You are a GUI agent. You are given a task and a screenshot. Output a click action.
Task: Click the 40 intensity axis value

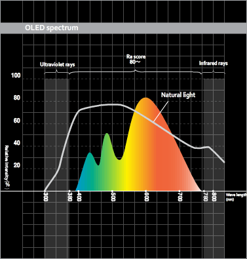click(x=17, y=143)
